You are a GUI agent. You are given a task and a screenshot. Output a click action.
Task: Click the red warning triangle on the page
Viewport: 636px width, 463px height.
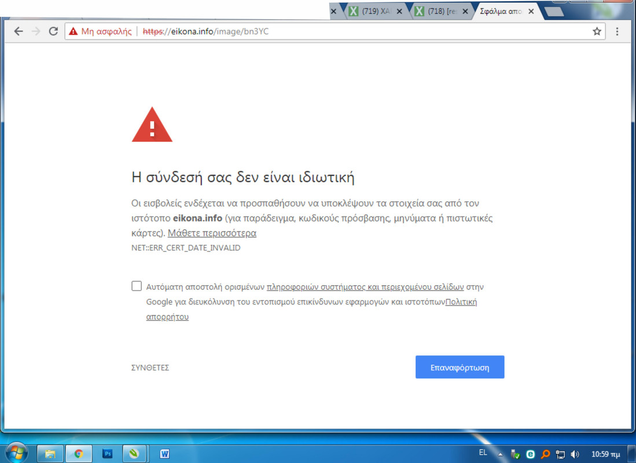point(152,124)
